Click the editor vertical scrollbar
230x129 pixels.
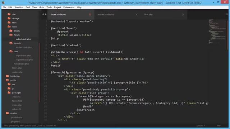pos(227,35)
